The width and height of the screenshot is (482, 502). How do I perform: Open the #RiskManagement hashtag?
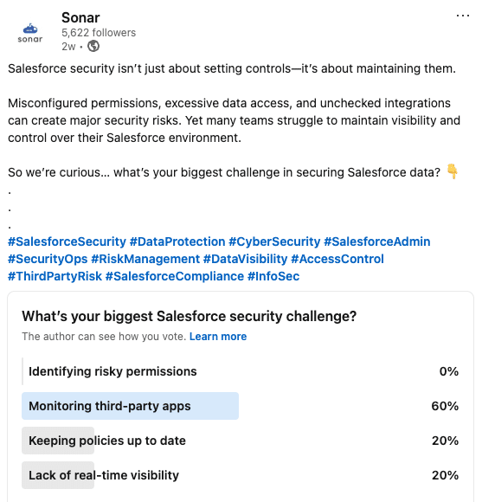(145, 259)
